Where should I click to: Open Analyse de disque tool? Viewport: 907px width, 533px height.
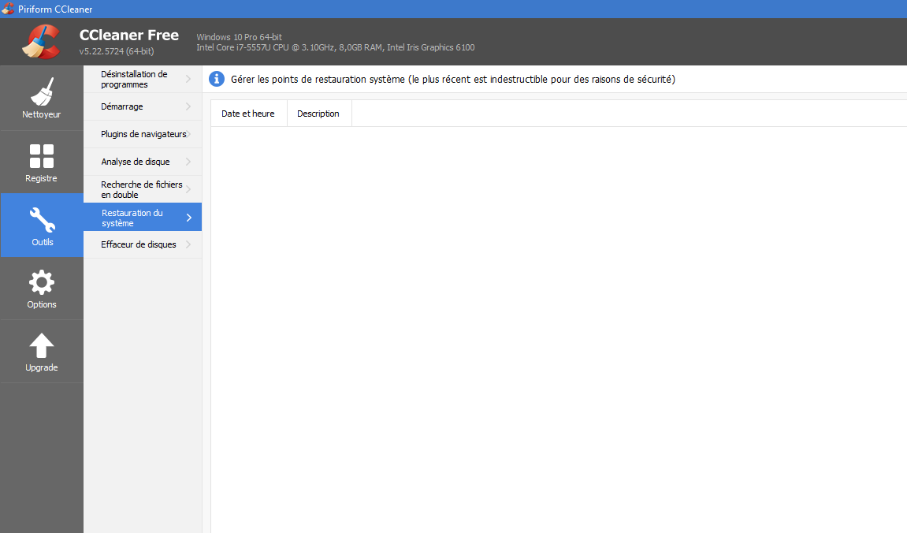(x=143, y=162)
